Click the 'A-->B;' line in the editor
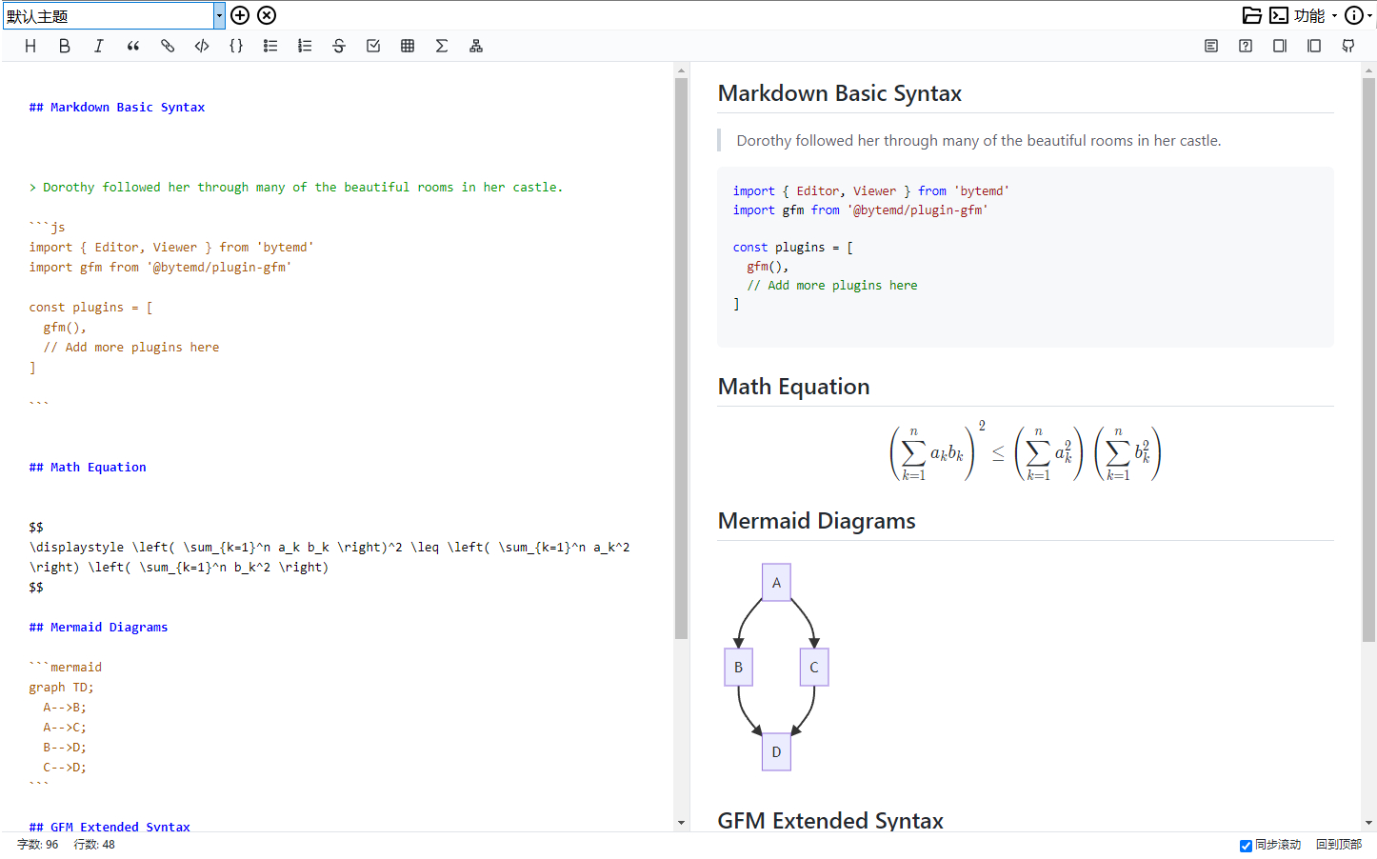The width and height of the screenshot is (1377, 859). tap(65, 708)
